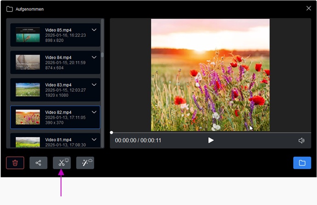Expand the Video 85.mp4 options chevron
Image resolution: width=317 pixels, height=205 pixels.
[94, 30]
